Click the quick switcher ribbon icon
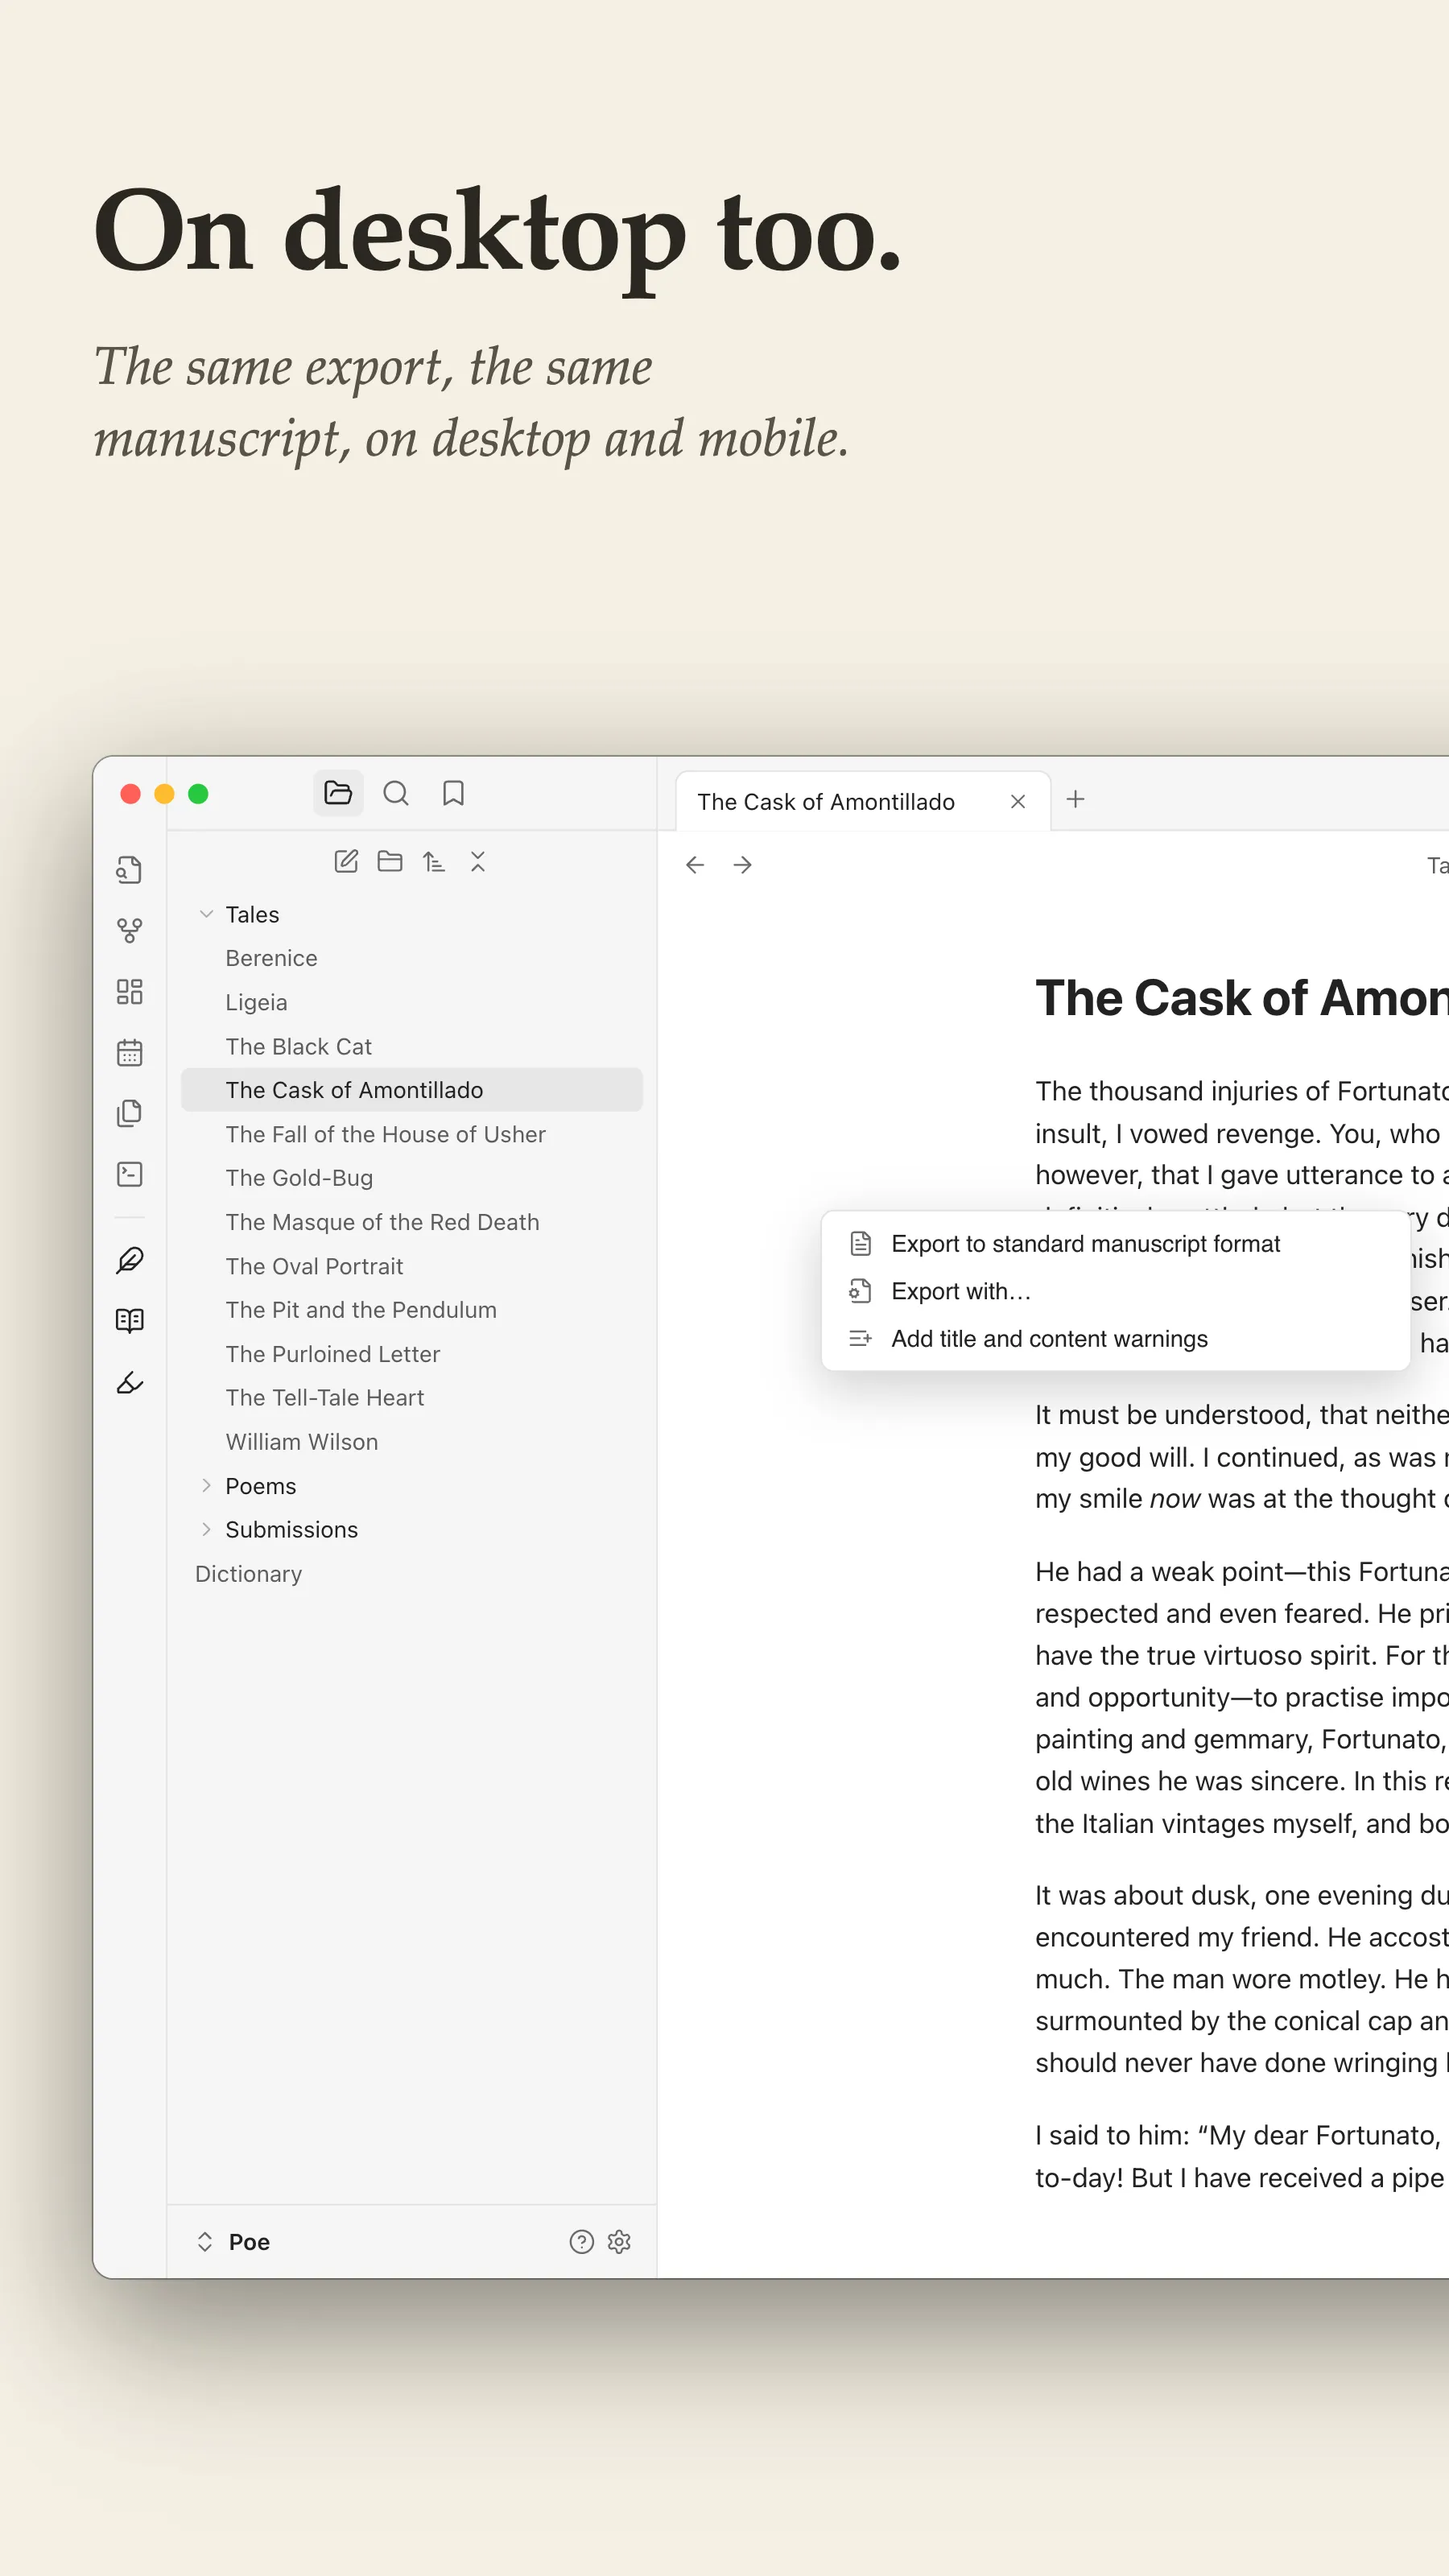Image resolution: width=1449 pixels, height=2576 pixels. click(130, 869)
